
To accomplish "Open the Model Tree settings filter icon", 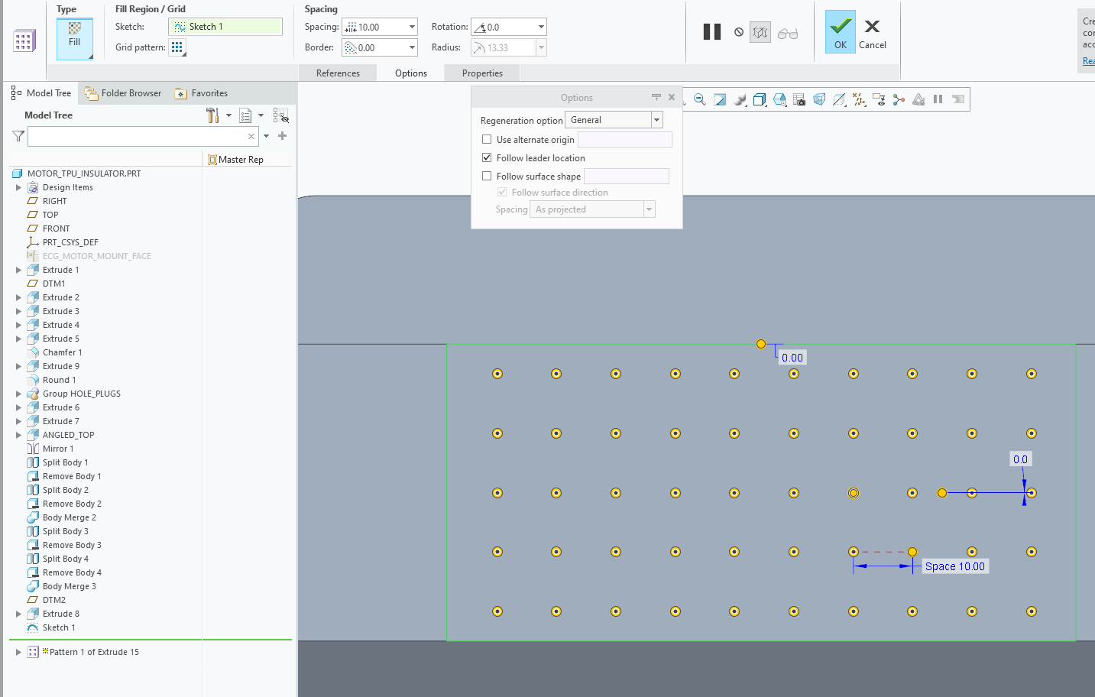I will [212, 115].
